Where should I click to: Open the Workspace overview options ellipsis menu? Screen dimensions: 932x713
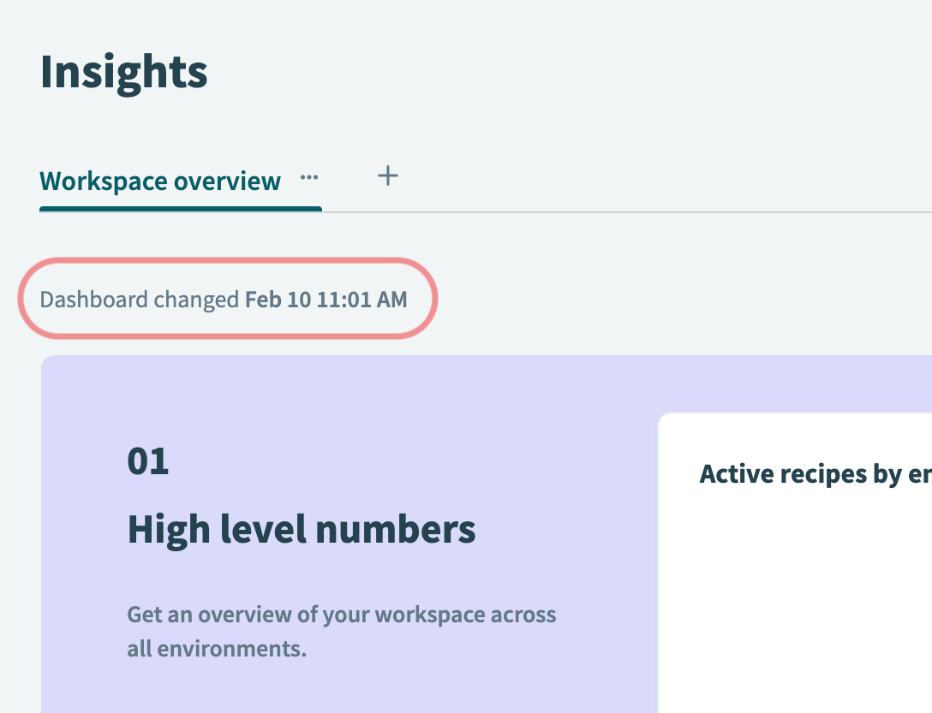309,178
